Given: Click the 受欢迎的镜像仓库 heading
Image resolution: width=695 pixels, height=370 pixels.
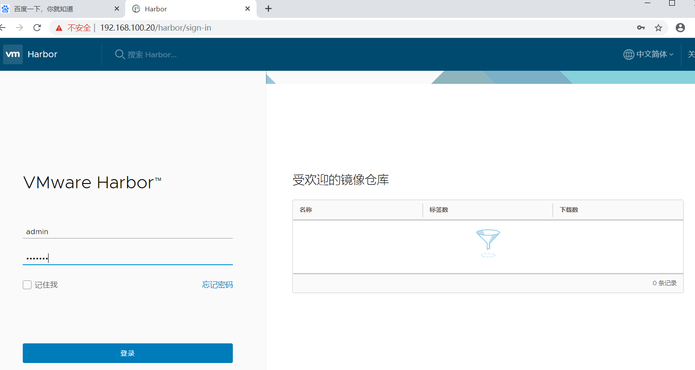Looking at the screenshot, I should [340, 180].
